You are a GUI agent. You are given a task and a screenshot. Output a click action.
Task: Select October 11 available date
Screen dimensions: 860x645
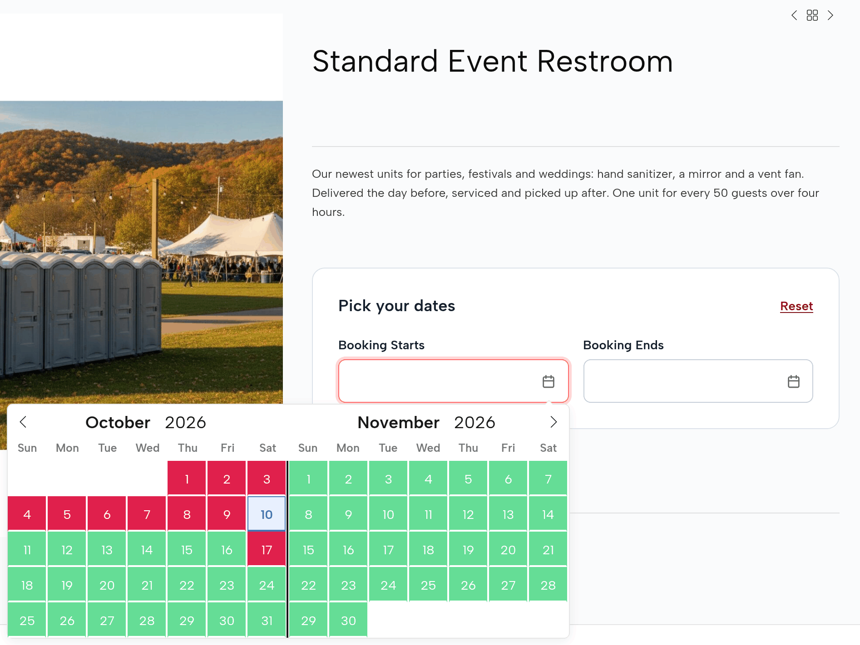click(x=27, y=549)
